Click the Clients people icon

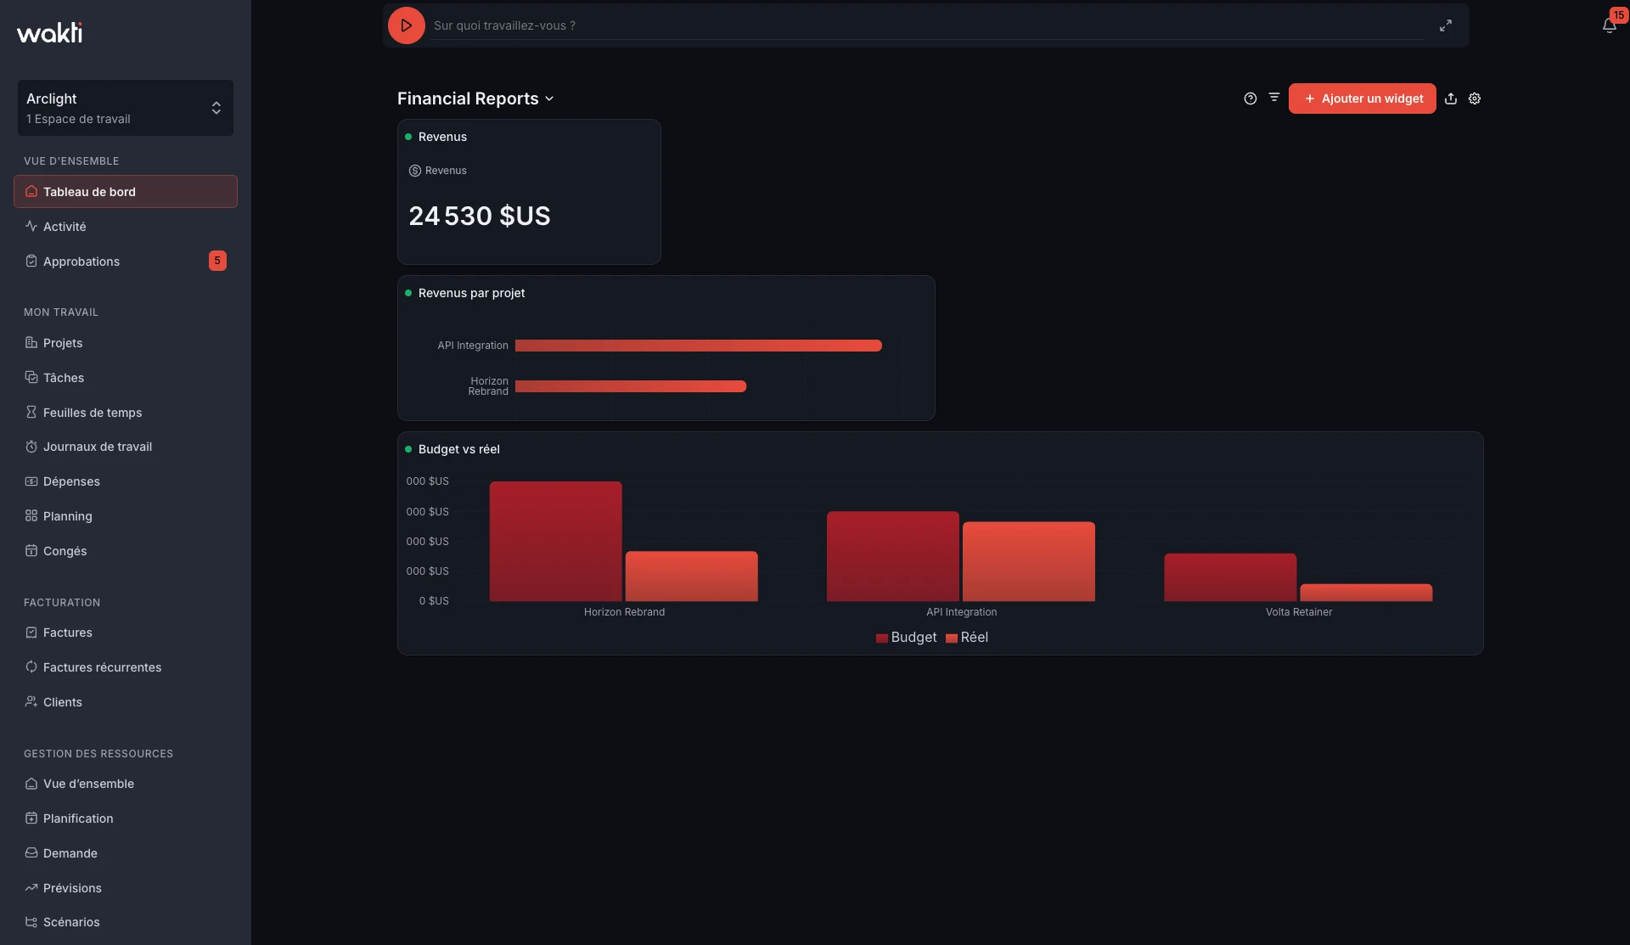tap(31, 702)
